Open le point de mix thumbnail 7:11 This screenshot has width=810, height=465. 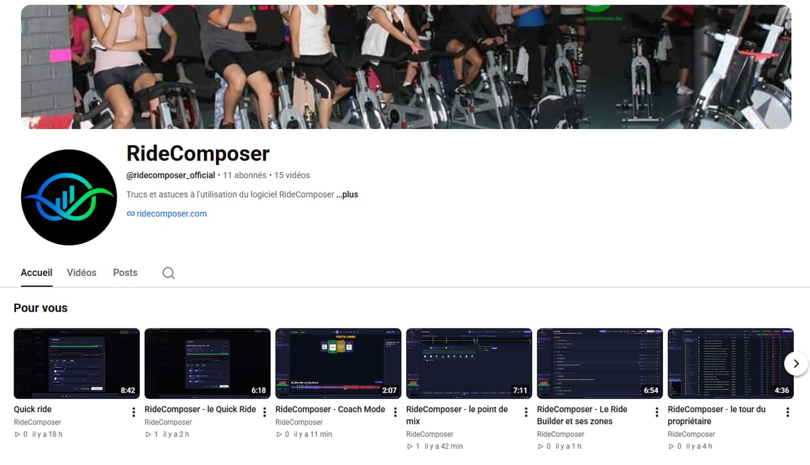pyautogui.click(x=469, y=363)
